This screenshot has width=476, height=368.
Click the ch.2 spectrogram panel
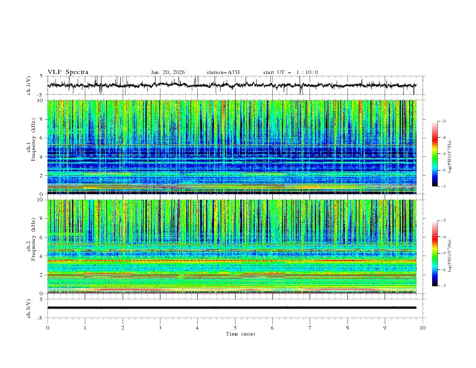(x=231, y=247)
